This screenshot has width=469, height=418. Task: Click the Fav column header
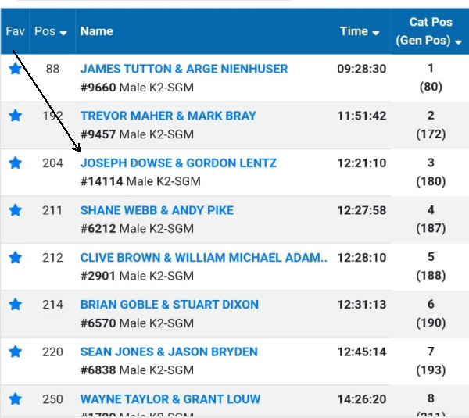15,32
